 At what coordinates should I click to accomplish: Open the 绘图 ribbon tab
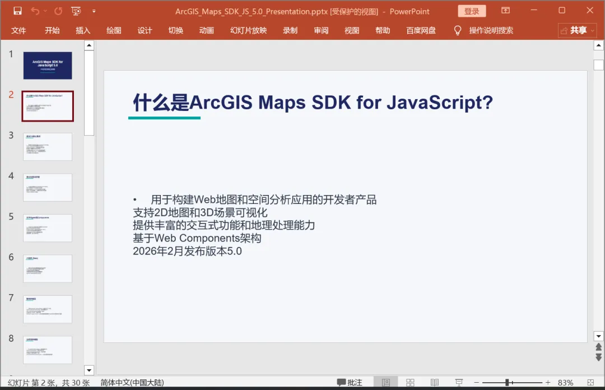[x=114, y=30]
